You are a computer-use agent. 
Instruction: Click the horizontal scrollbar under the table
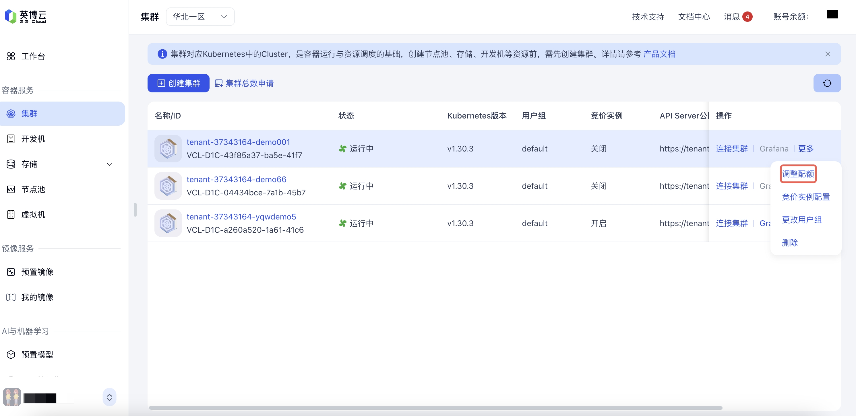pos(435,407)
